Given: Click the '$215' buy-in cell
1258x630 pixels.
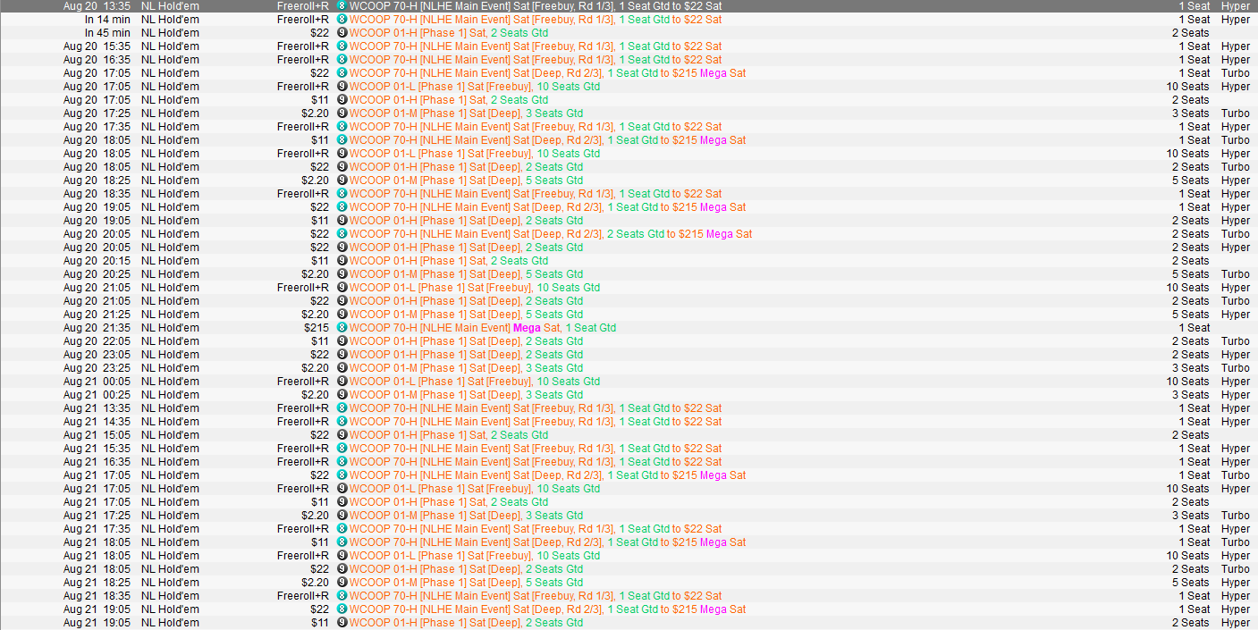Looking at the screenshot, I should coord(316,327).
